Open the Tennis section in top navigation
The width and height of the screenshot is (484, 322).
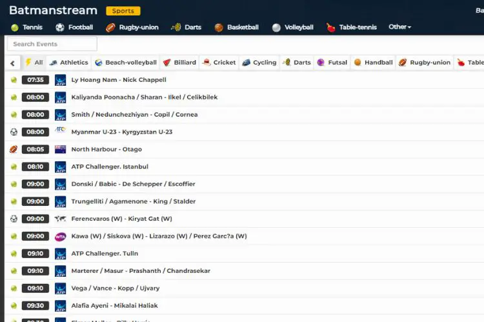(26, 28)
